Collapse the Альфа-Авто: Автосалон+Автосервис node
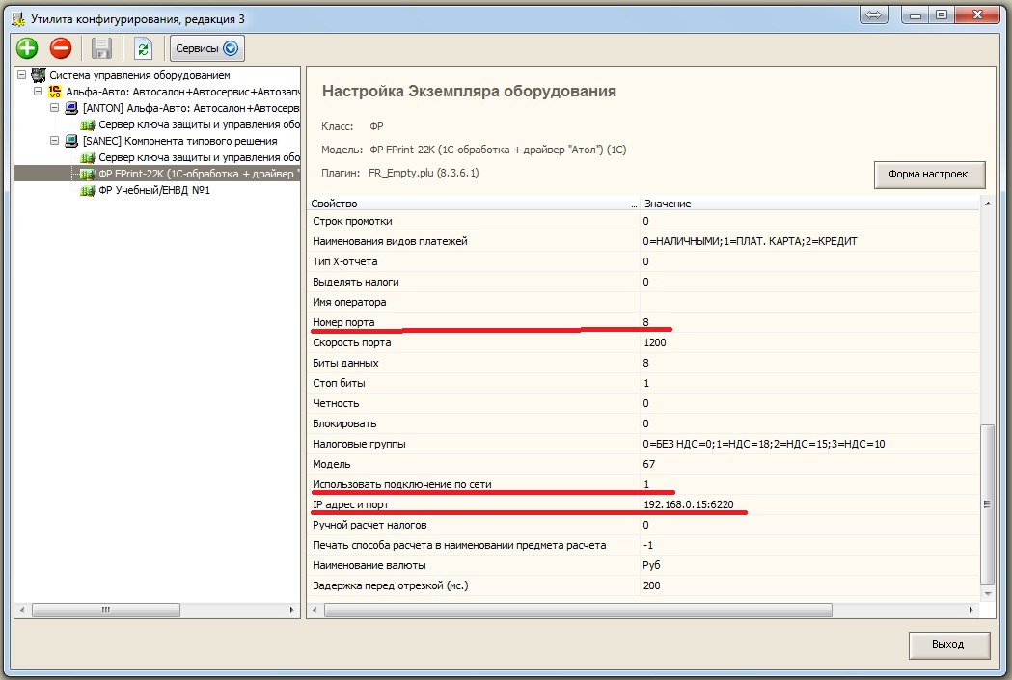The image size is (1012, 680). 38,91
